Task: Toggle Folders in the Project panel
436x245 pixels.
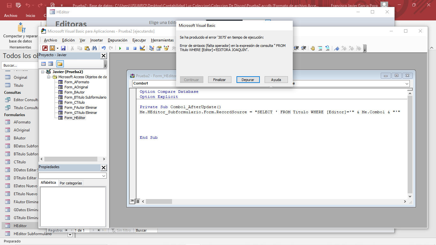Action: tap(60, 64)
